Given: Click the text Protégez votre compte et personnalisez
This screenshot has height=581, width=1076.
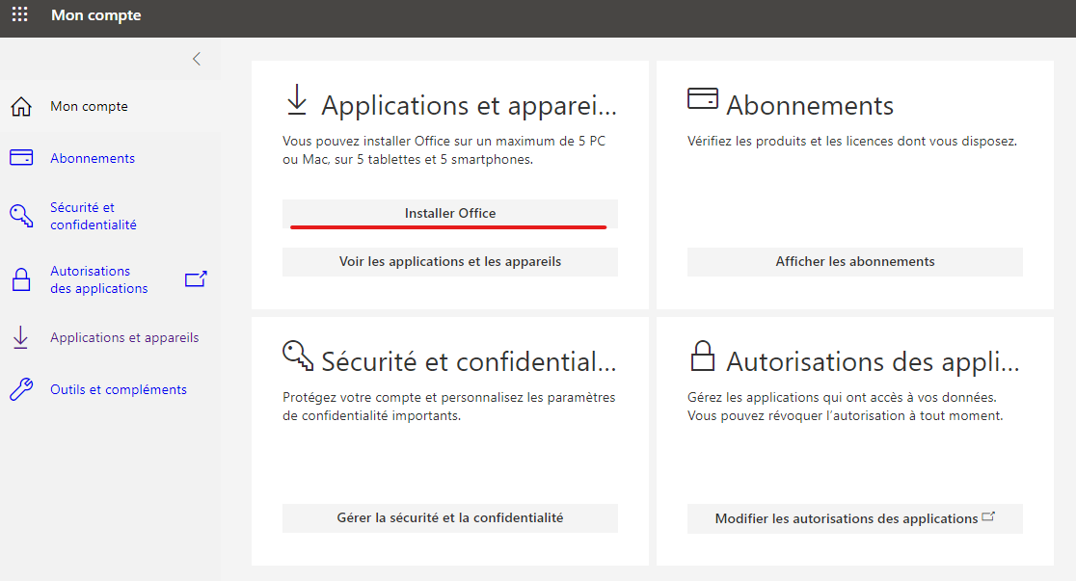Looking at the screenshot, I should 448,406.
